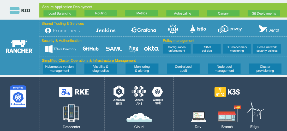Viewport: 287px width, 131px height.
Task: Choose Visibility & diagnostics box
Action: point(100,69)
